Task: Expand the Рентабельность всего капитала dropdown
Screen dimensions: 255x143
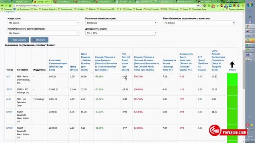Action: 43,33
